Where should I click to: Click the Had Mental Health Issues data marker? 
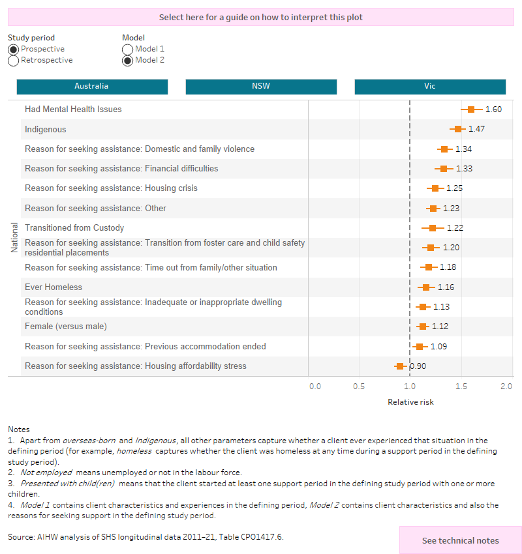pos(472,109)
